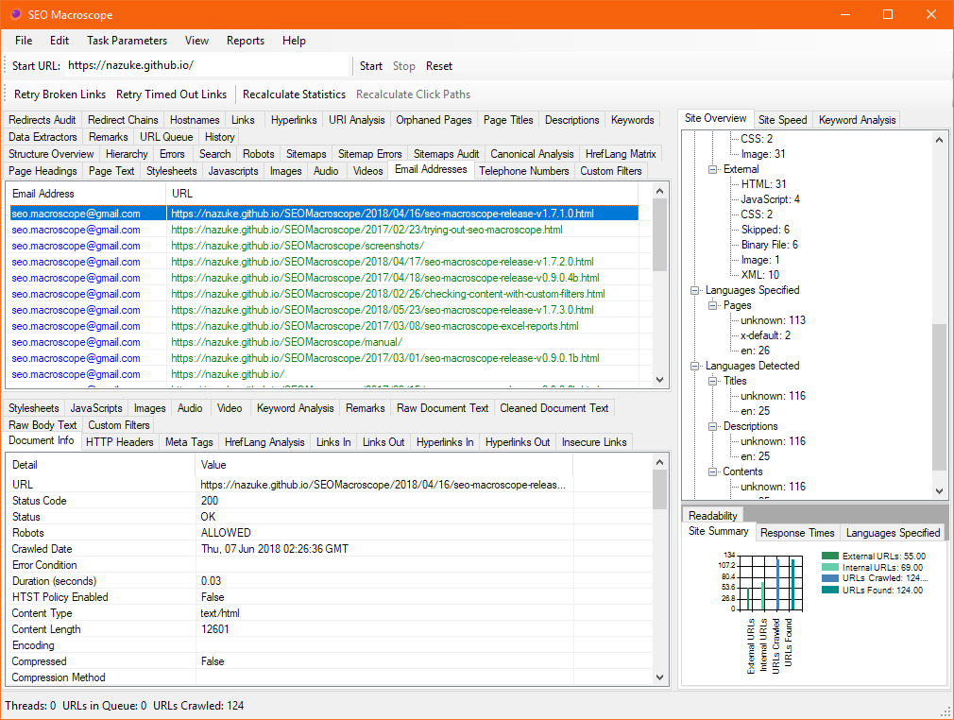Select the URL ending checking-content-with-custom-filters.html
This screenshot has height=720, width=954.
tap(387, 294)
